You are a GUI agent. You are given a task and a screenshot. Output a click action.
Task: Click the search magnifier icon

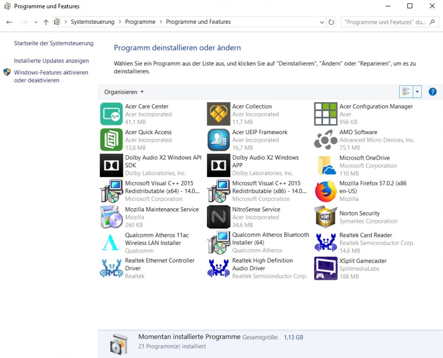(x=432, y=22)
